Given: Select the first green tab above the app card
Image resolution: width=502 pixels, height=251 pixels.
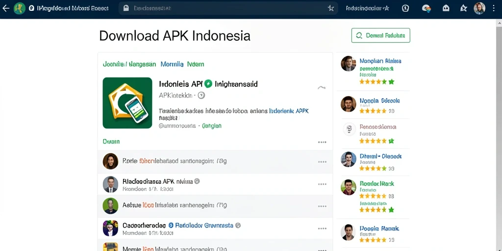Looking at the screenshot, I should coord(129,64).
